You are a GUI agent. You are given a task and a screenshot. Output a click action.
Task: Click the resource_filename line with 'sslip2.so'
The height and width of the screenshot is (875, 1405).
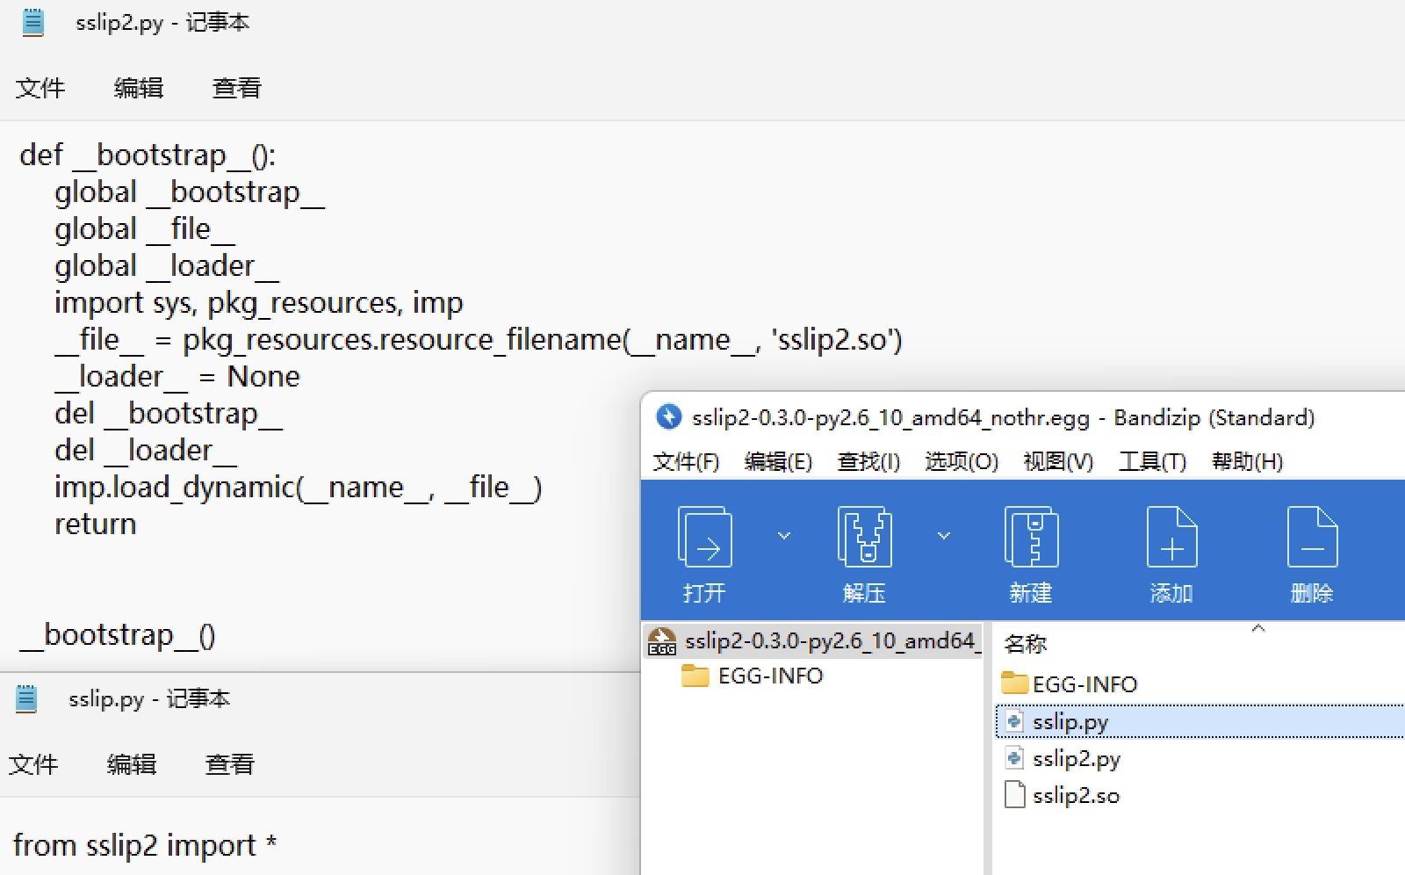coord(479,340)
